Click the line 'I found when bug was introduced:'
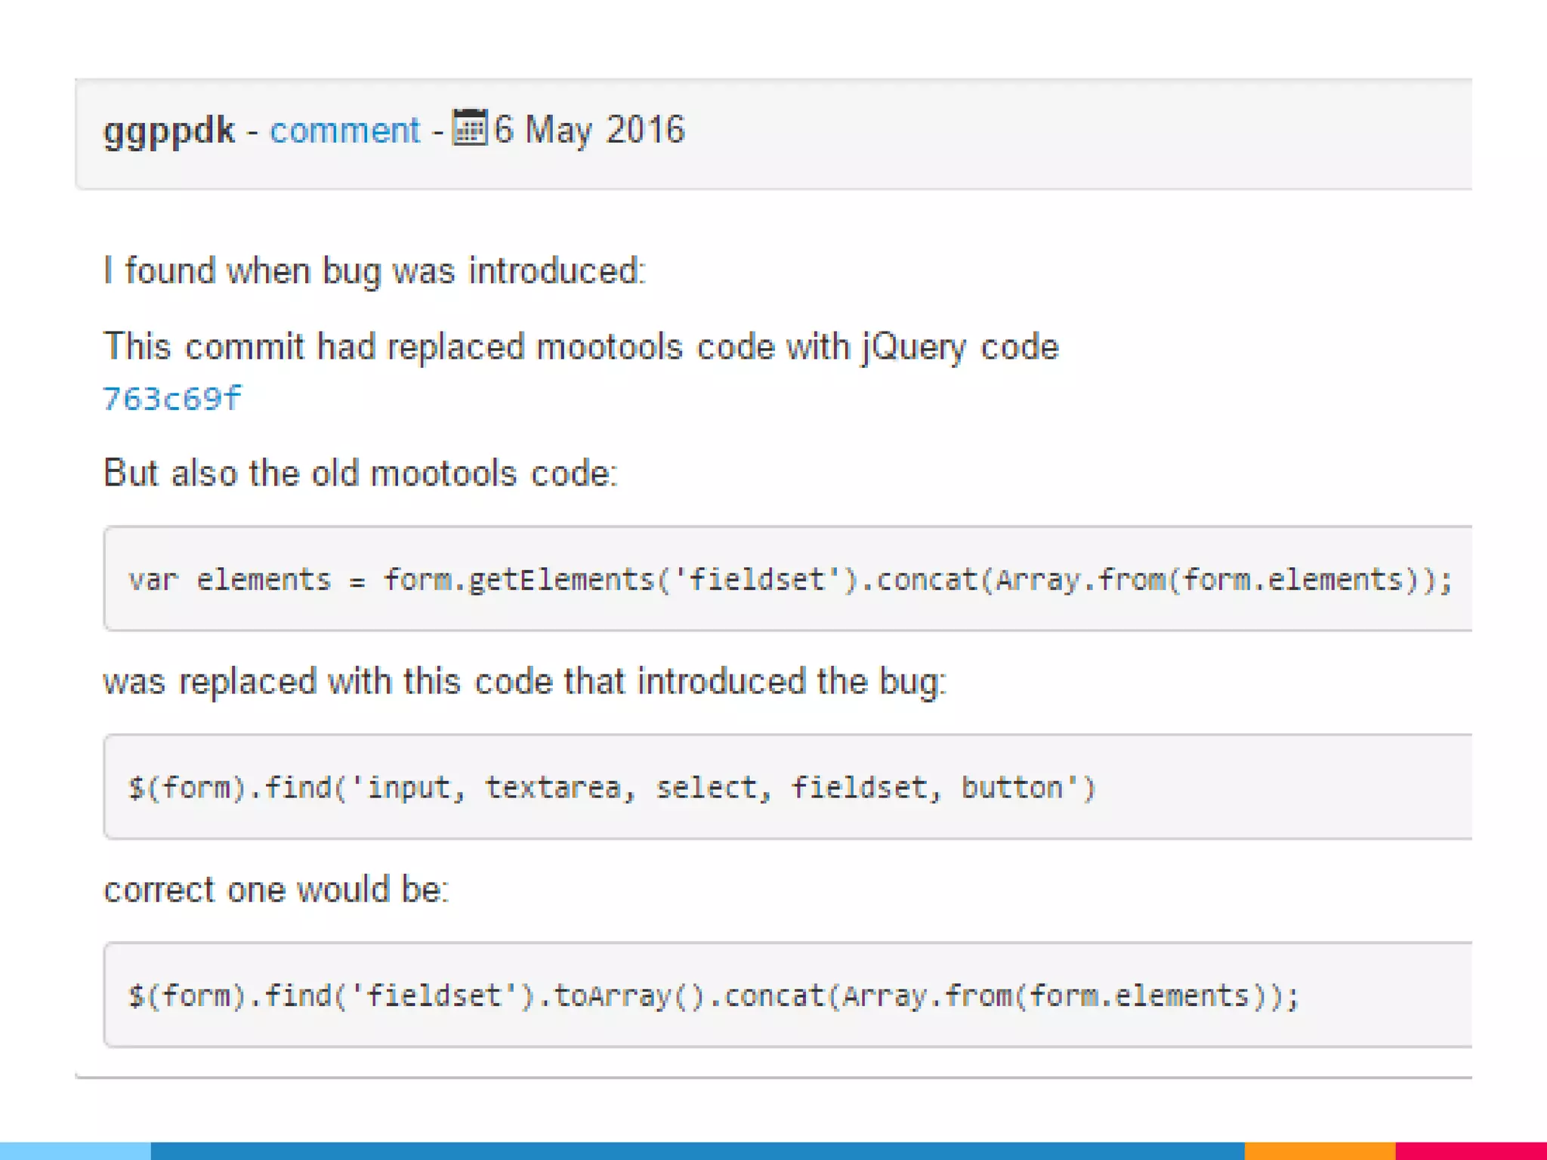Image resolution: width=1547 pixels, height=1160 pixels. 375,271
